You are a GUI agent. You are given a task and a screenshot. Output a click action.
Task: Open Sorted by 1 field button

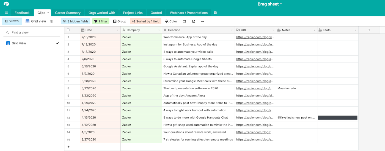point(145,21)
